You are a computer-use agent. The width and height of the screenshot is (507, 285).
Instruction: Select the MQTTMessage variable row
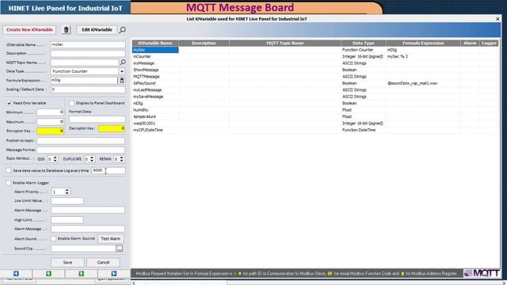pyautogui.click(x=315, y=77)
